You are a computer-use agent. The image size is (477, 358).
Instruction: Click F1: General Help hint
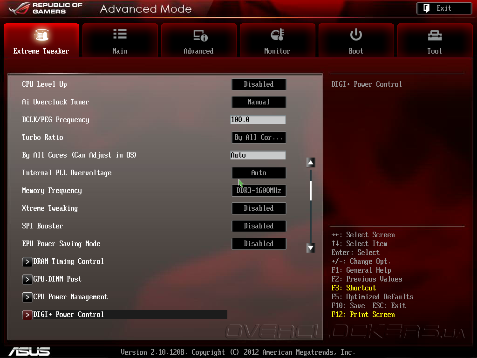pos(361,270)
